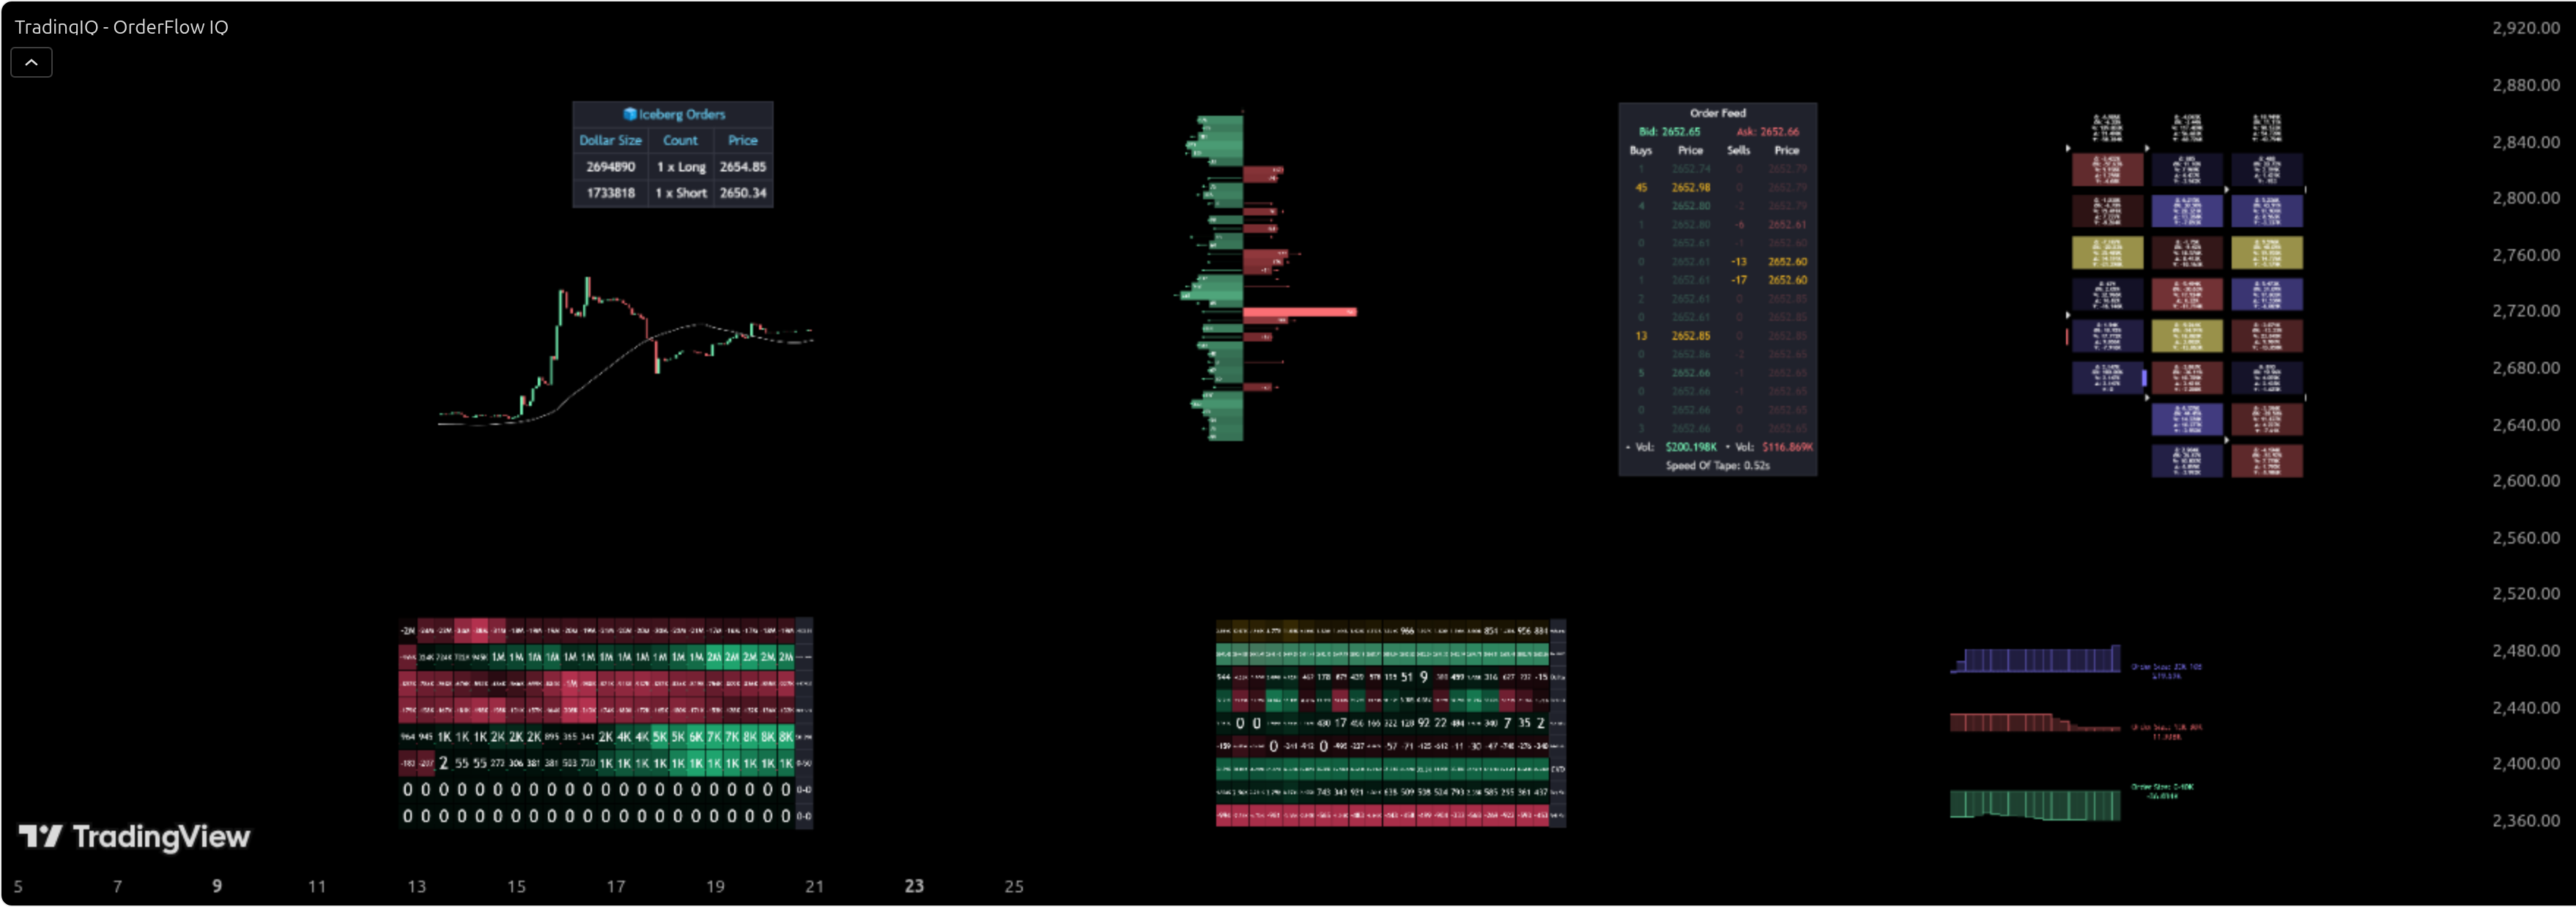The image size is (2576, 907).
Task: Click the green "$200.198K" buy volume
Action: tap(1691, 447)
